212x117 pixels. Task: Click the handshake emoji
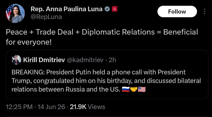(x=133, y=90)
